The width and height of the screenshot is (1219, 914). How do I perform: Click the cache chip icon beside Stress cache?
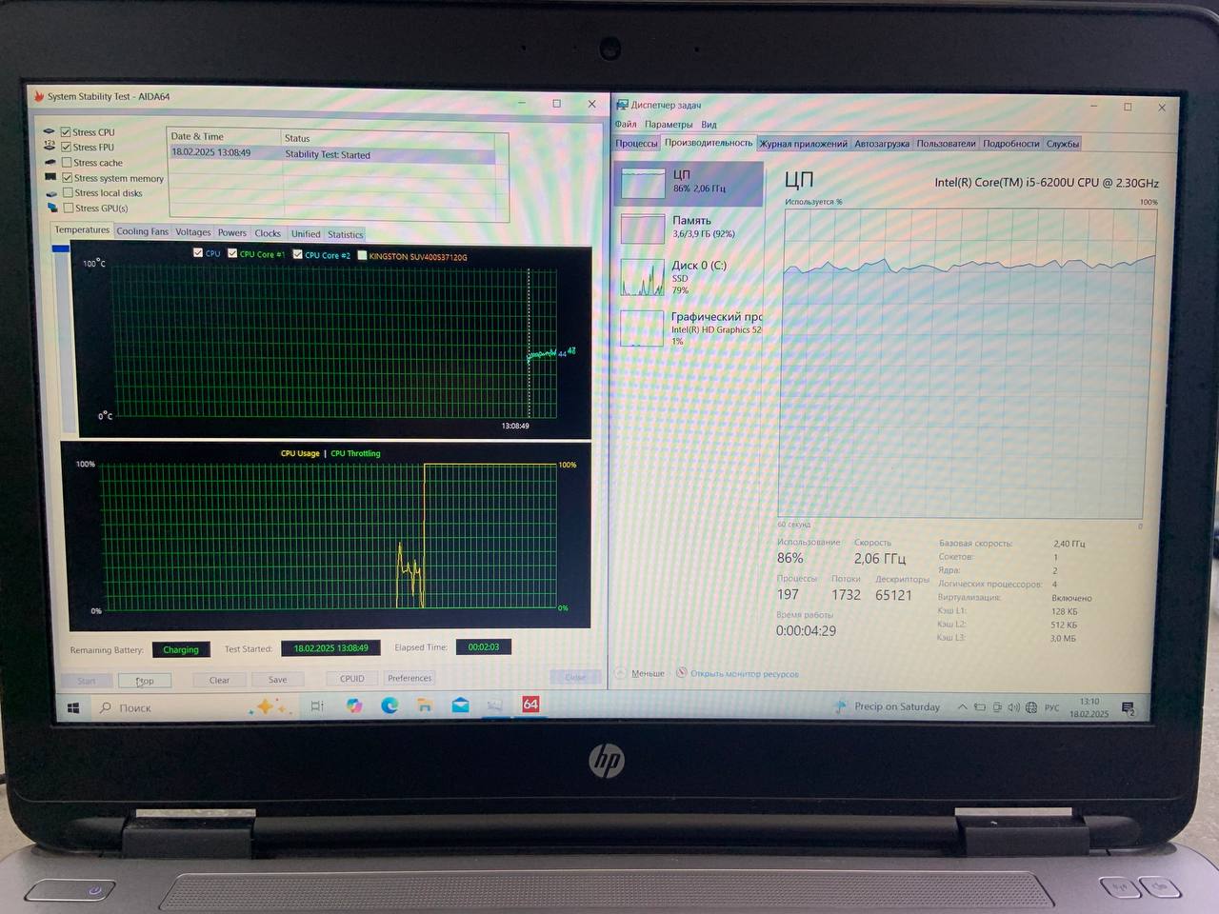click(50, 162)
